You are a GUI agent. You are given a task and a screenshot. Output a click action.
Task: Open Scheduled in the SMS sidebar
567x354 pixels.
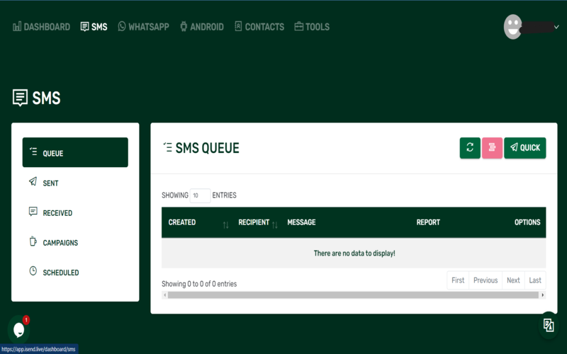(60, 272)
